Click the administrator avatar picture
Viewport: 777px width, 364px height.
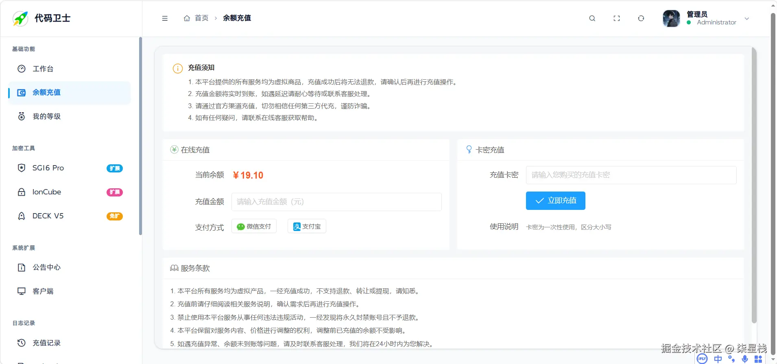pyautogui.click(x=671, y=18)
